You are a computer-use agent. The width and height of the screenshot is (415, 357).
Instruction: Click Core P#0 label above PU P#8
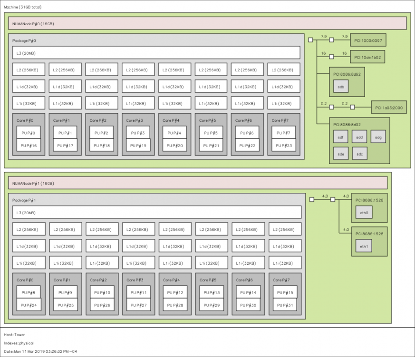coord(25,280)
